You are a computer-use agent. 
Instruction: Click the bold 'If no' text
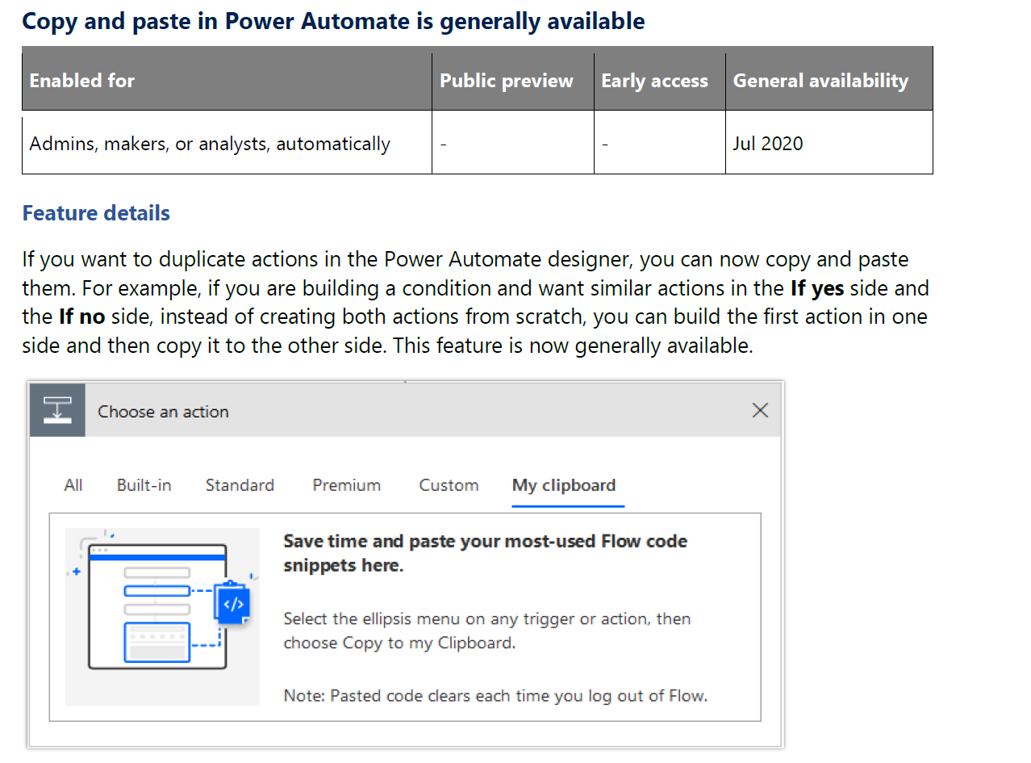click(81, 317)
